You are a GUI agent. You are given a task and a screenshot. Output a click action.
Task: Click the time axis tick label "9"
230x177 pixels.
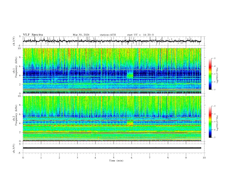pyautogui.click(x=186, y=158)
